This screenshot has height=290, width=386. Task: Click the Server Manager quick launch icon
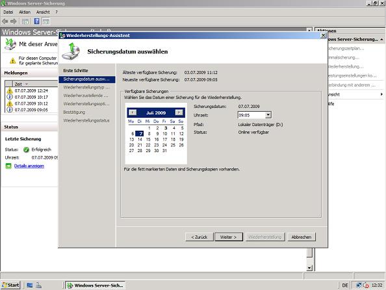pos(38,285)
